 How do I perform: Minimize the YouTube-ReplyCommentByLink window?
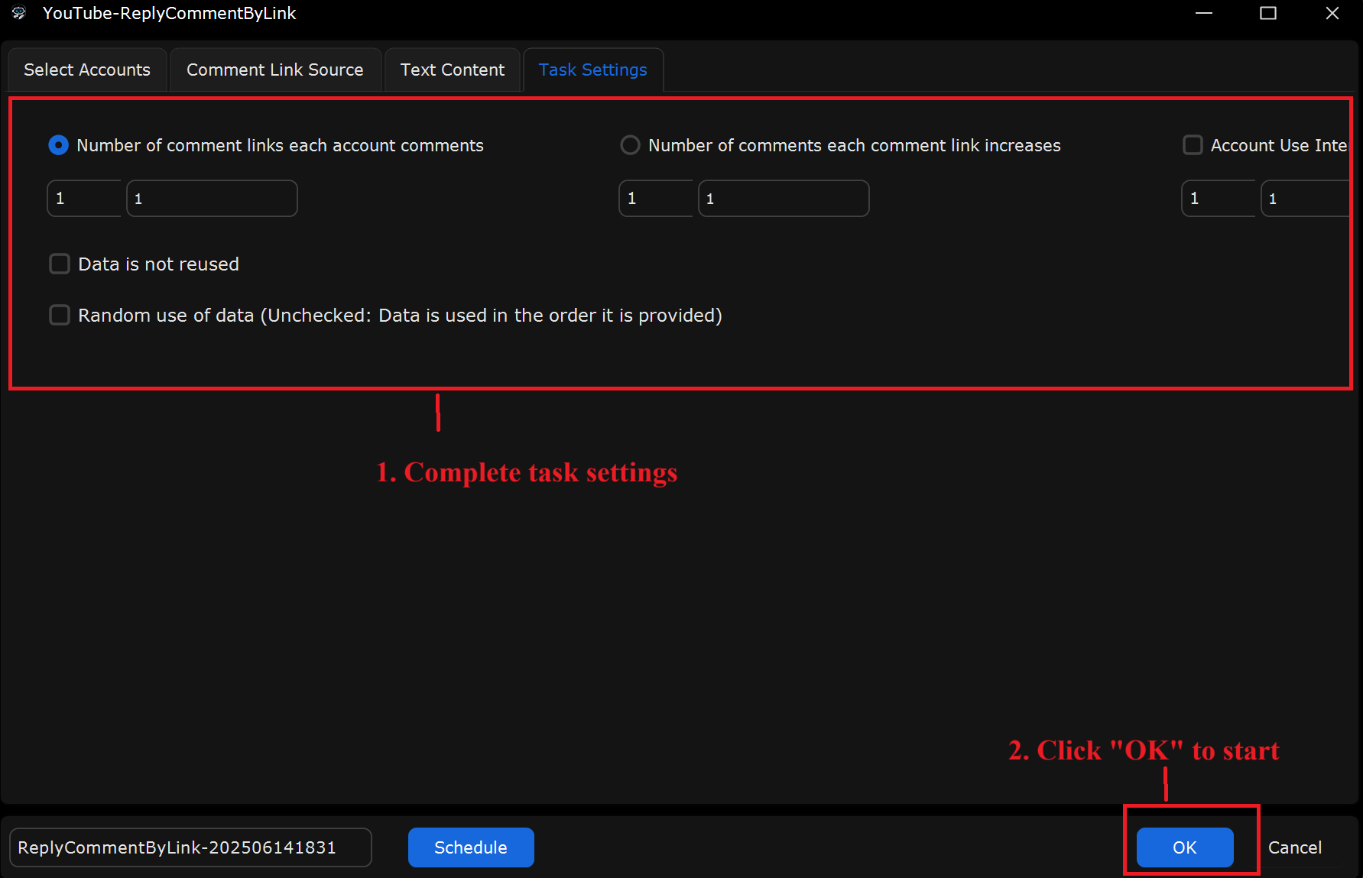[x=1204, y=13]
